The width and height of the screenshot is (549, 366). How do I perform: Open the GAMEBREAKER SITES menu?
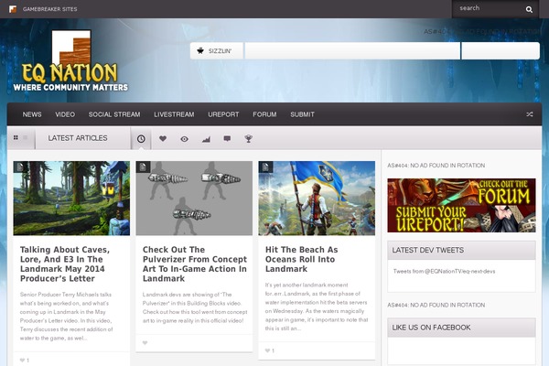(49, 9)
